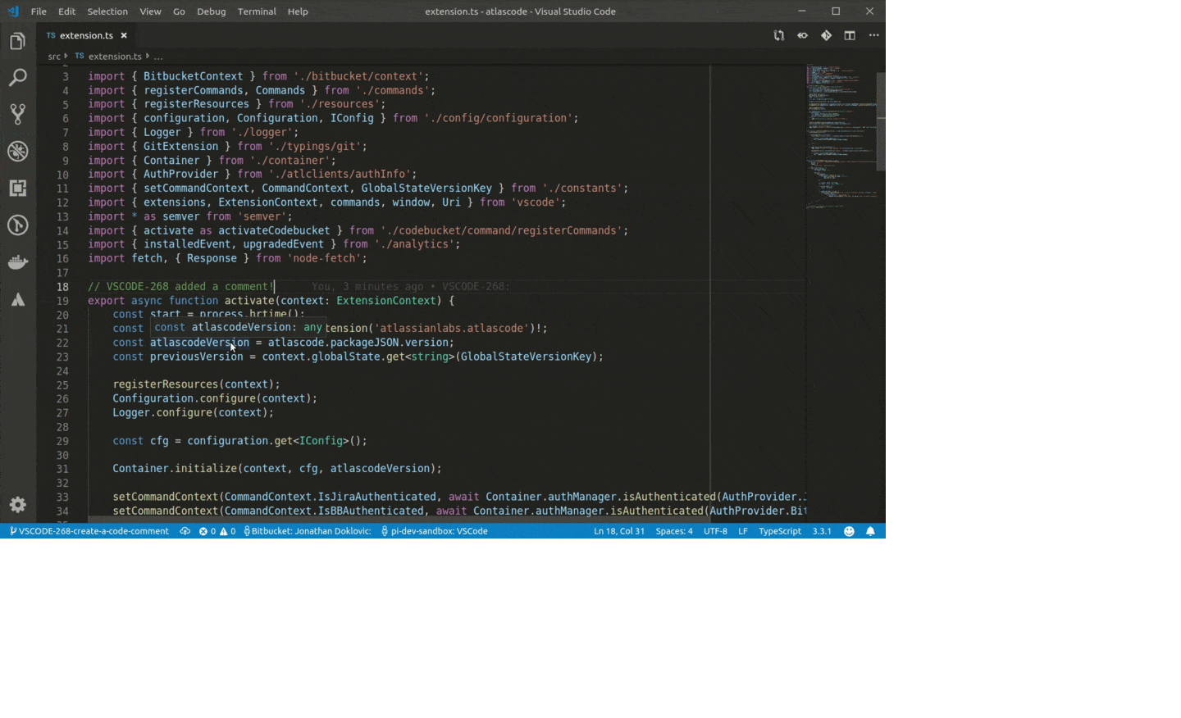
Task: Click './bitbucket/context' import path on line 3
Action: tap(360, 76)
